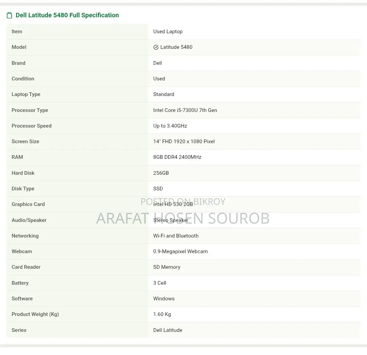Image resolution: width=367 pixels, height=355 pixels.
Task: Click the 'Processor Type' label
Action: [x=30, y=110]
